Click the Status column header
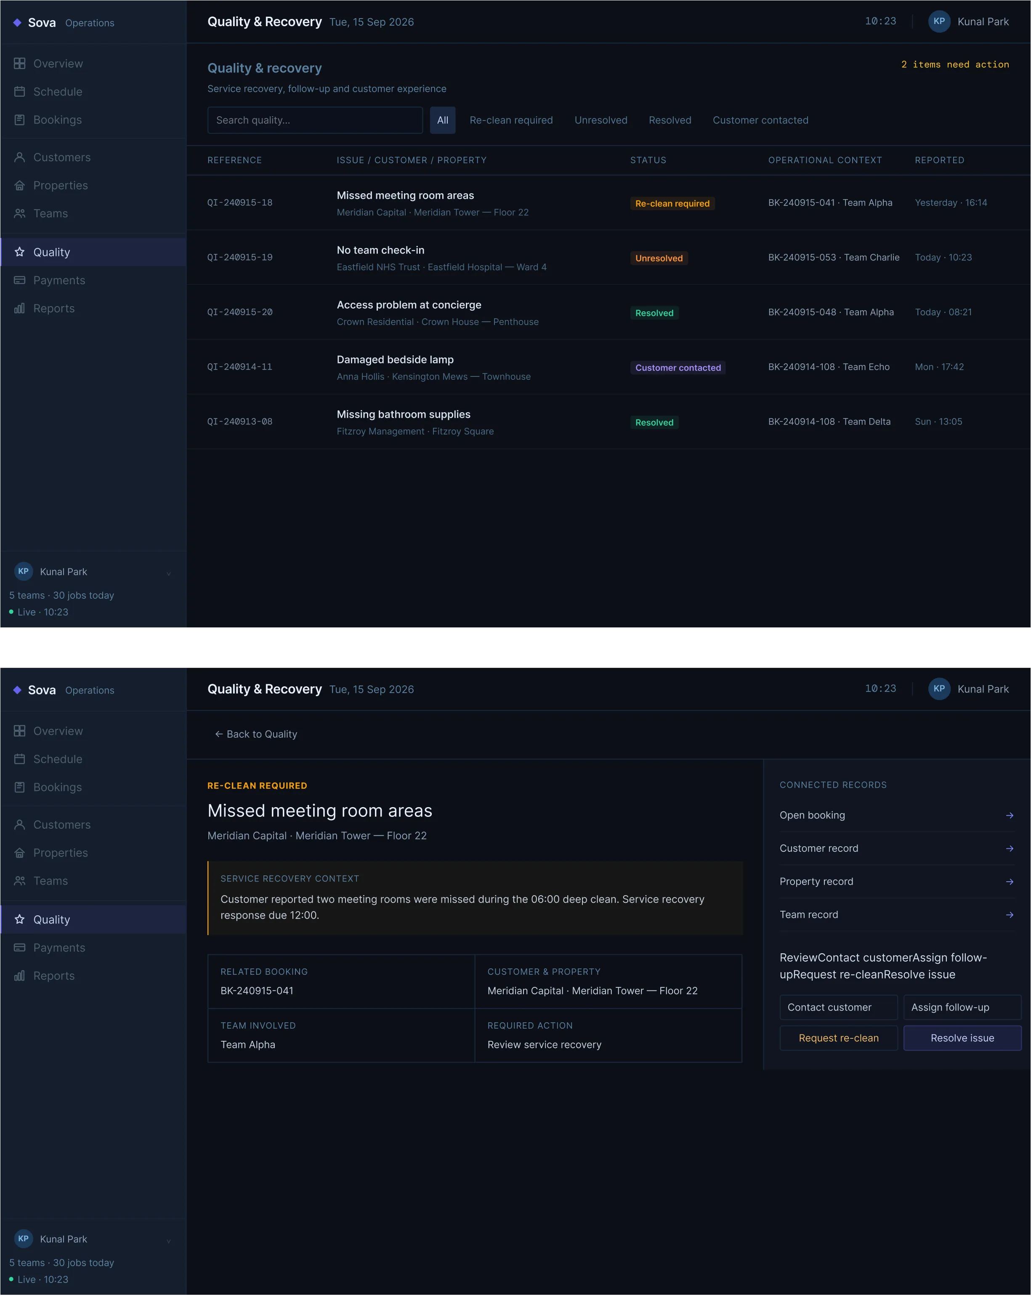Image resolution: width=1031 pixels, height=1296 pixels. click(648, 160)
